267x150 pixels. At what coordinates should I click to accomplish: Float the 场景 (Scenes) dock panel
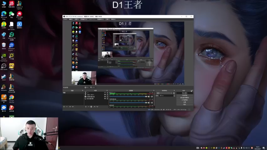(x=82, y=90)
